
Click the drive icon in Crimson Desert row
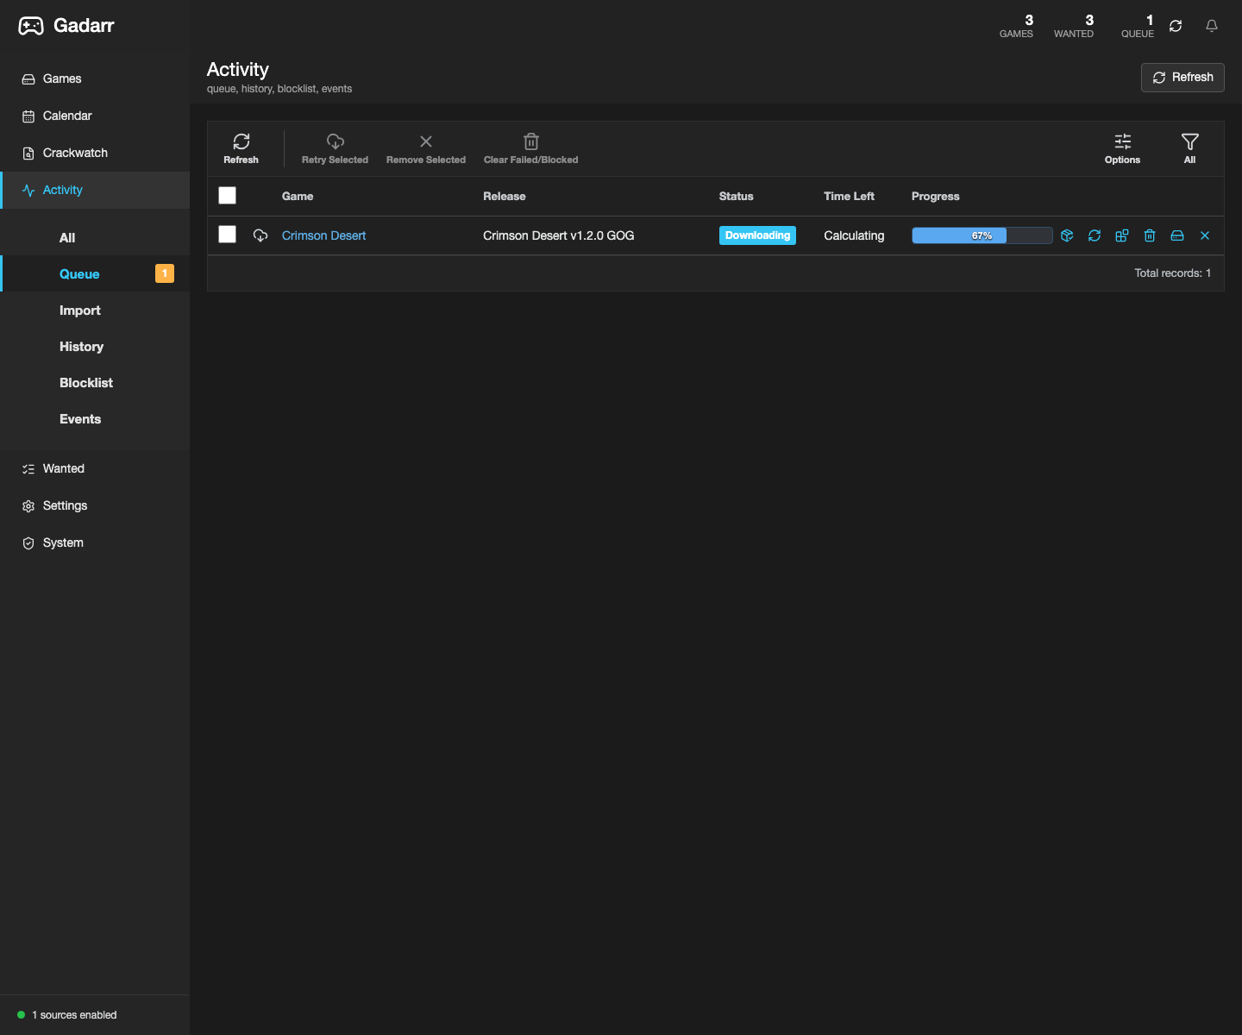[1177, 235]
